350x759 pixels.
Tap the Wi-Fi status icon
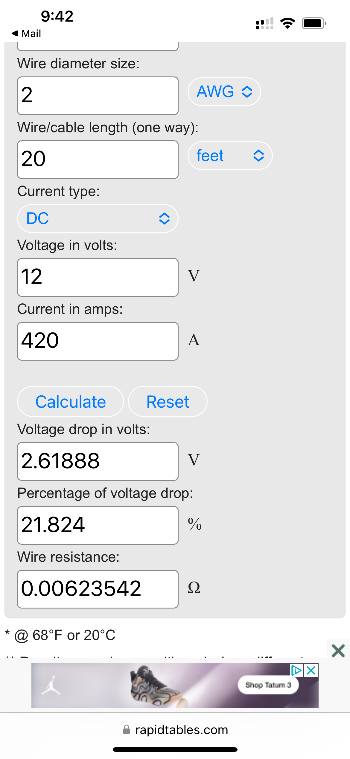click(287, 23)
